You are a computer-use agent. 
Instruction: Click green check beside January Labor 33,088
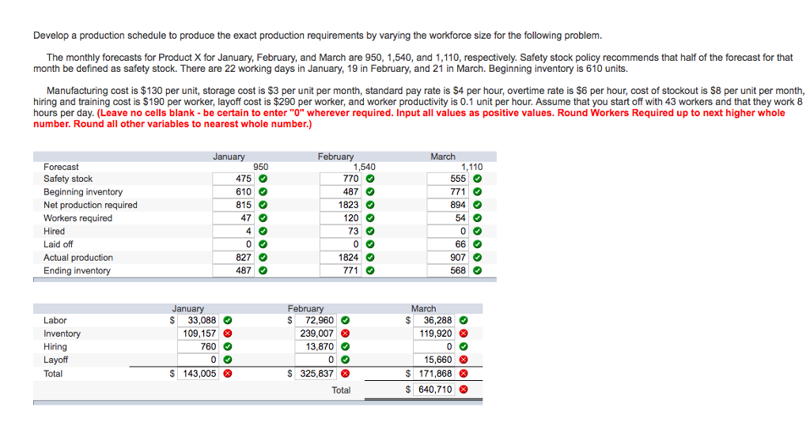click(227, 320)
